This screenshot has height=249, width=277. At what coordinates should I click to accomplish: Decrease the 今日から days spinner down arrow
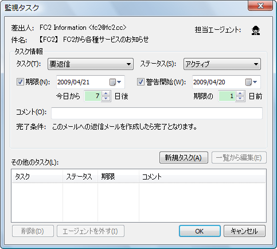106,99
